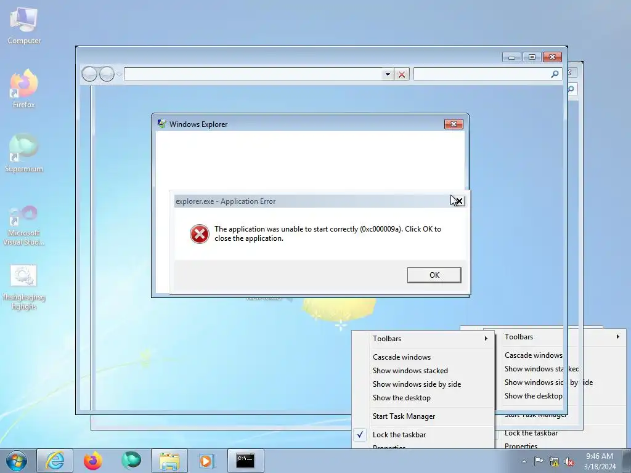Close the front Explorer window
The height and width of the screenshot is (473, 631).
coord(552,57)
